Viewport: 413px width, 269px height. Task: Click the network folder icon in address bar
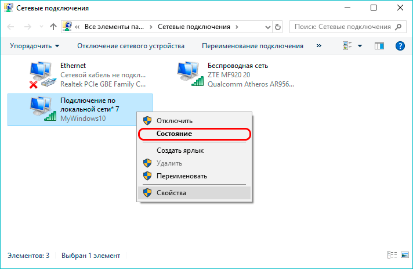point(67,26)
